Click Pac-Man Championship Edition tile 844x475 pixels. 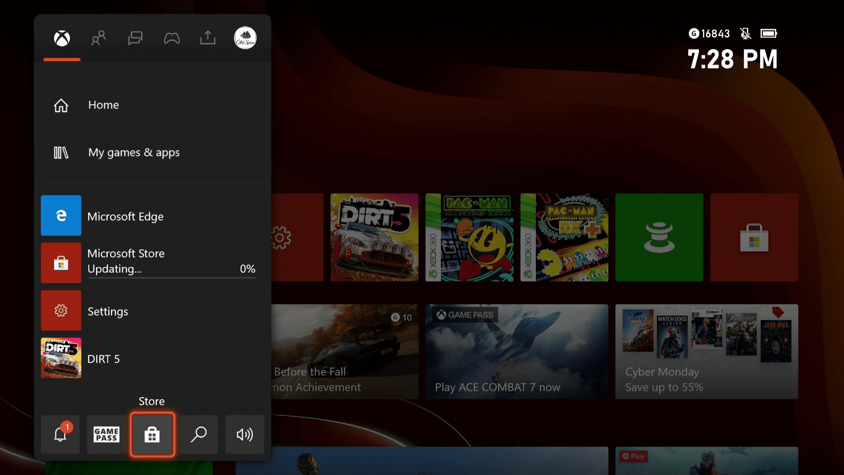tap(469, 236)
